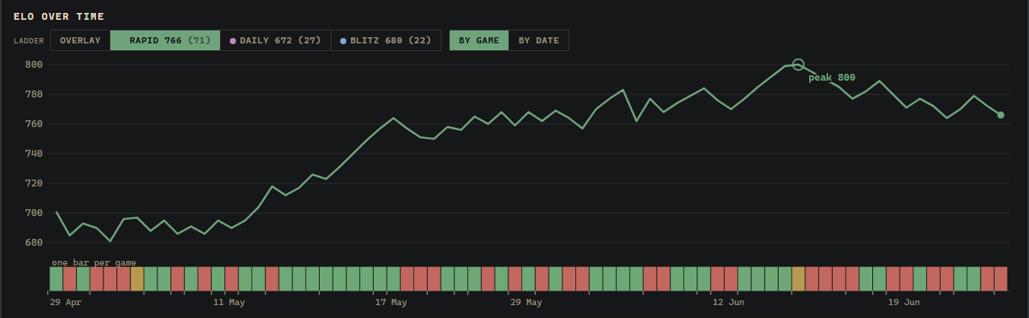
Task: Click the '29 Apr' date label
Action: pyautogui.click(x=65, y=303)
